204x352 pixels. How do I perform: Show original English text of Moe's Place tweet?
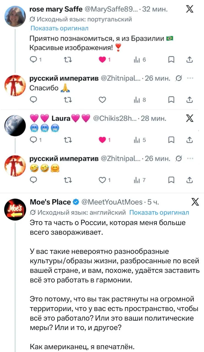tap(159, 212)
